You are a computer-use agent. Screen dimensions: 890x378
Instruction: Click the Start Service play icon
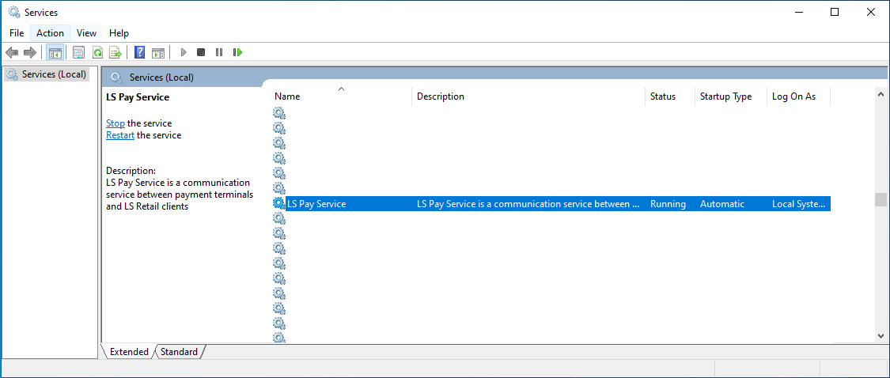[x=184, y=53]
